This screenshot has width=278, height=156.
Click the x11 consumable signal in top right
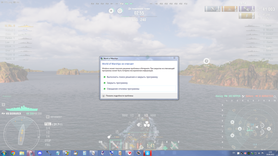212,9
